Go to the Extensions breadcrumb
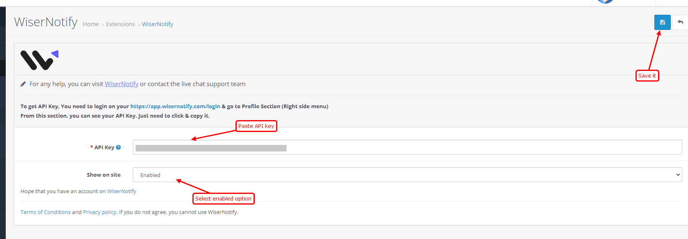 pyautogui.click(x=120, y=24)
